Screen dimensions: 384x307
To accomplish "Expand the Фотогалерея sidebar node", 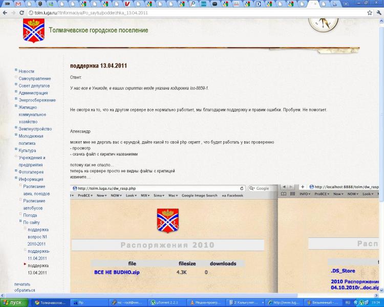I will [16, 171].
